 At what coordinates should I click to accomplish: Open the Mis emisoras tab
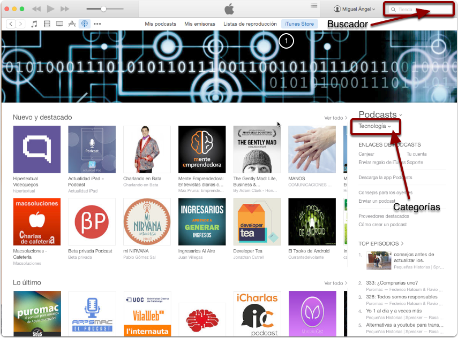199,24
